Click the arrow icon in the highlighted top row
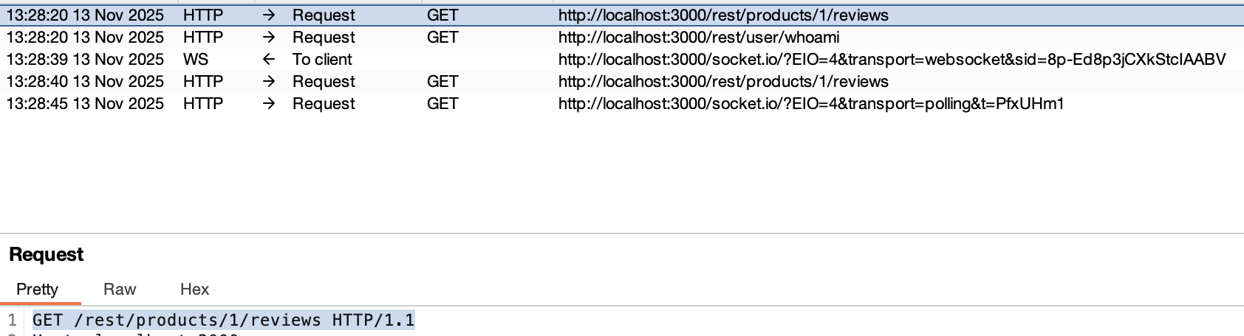Viewport: 1244px width, 336px height. pos(269,15)
